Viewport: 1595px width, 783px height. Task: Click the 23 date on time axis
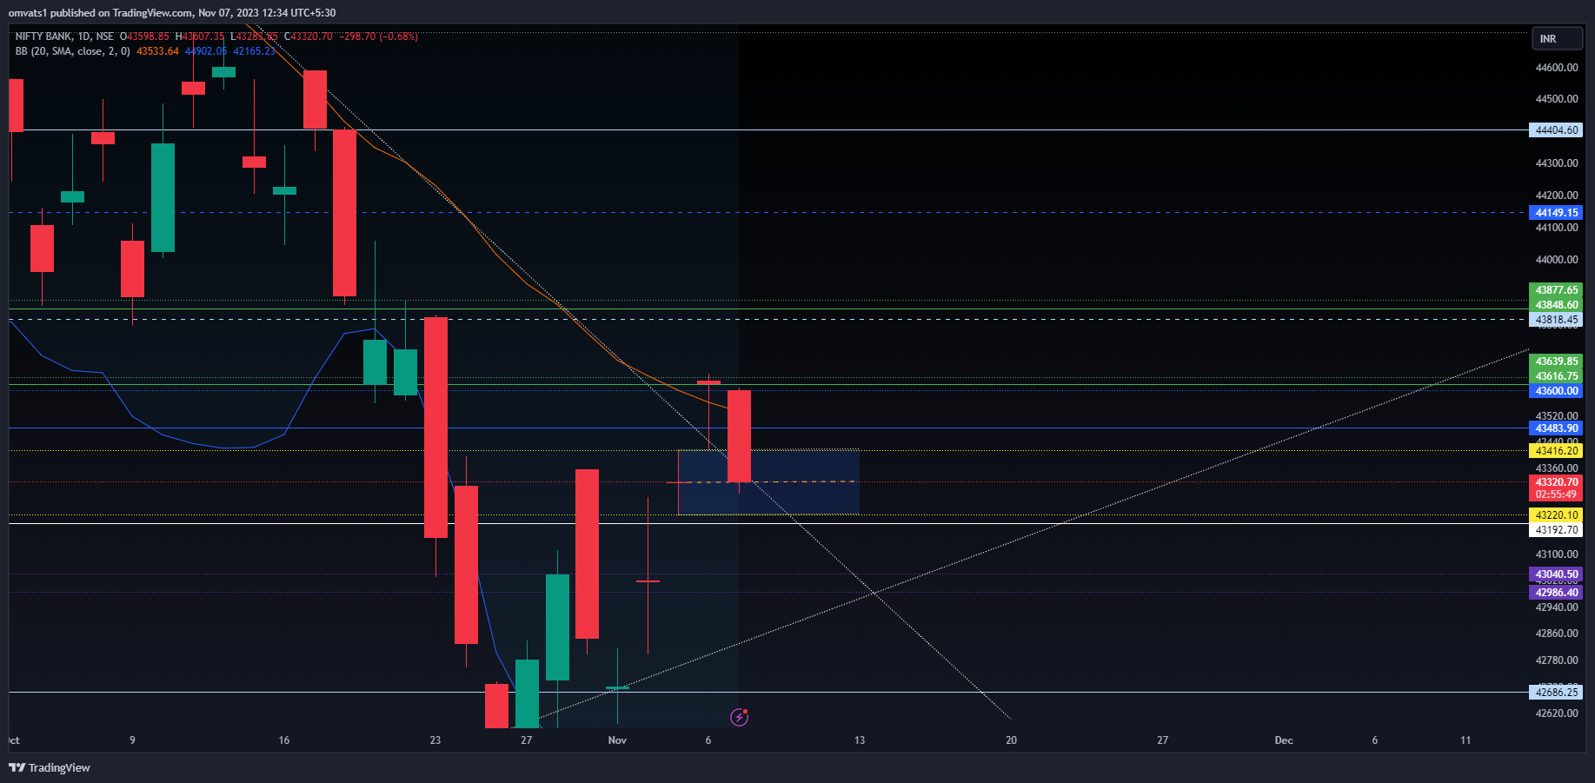point(435,740)
